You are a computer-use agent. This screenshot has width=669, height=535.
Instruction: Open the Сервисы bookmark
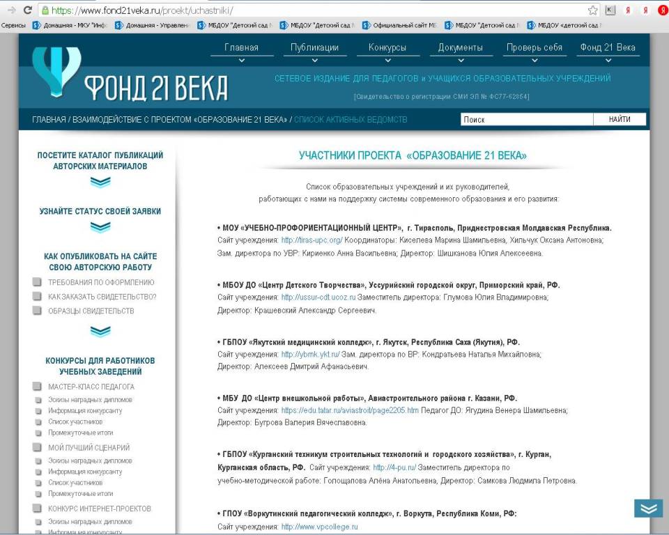tap(13, 25)
